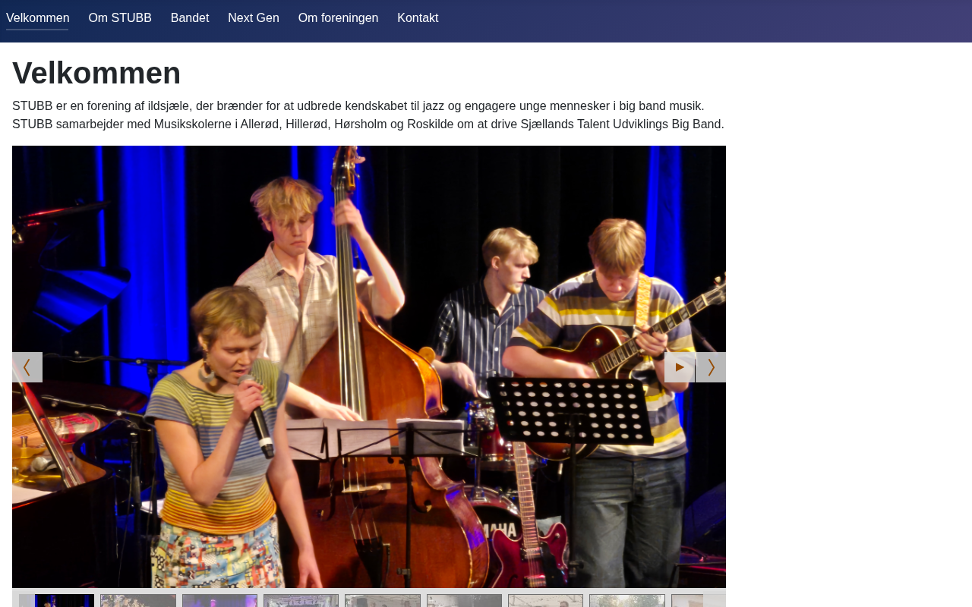Start slideshow with the play button
The height and width of the screenshot is (607, 972).
pos(680,367)
